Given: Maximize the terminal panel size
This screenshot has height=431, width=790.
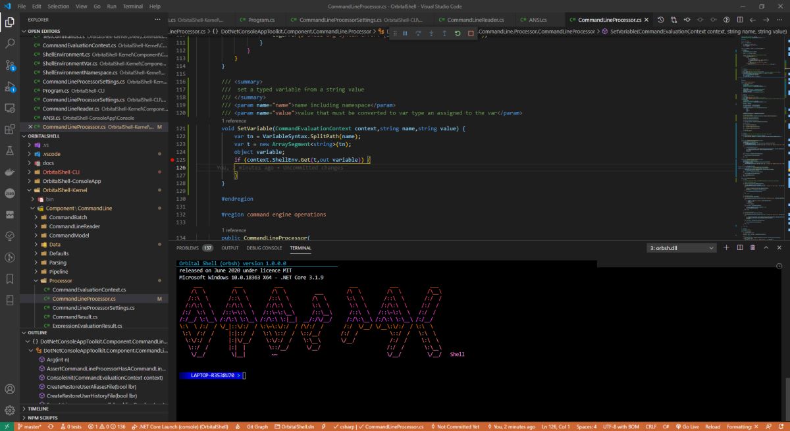Looking at the screenshot, I should click(766, 247).
